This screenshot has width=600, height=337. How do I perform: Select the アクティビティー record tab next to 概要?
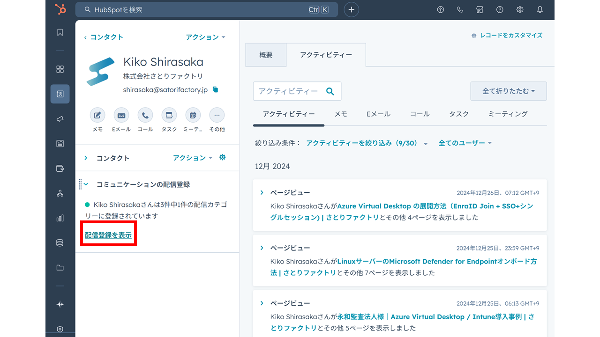[326, 55]
